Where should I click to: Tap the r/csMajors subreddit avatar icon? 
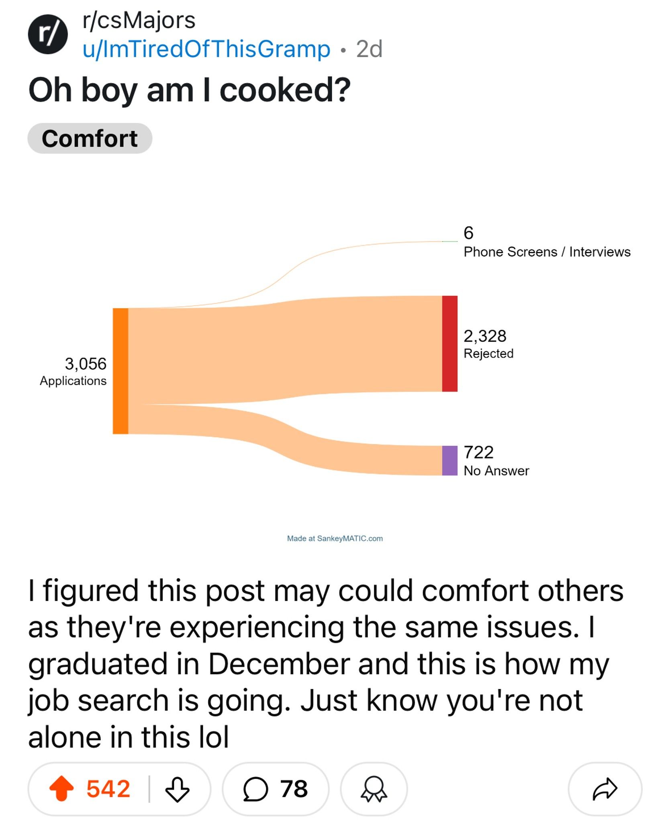pos(48,35)
